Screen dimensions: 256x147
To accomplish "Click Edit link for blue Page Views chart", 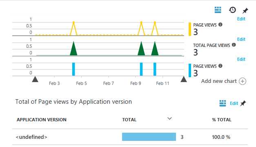I will 241,59.
